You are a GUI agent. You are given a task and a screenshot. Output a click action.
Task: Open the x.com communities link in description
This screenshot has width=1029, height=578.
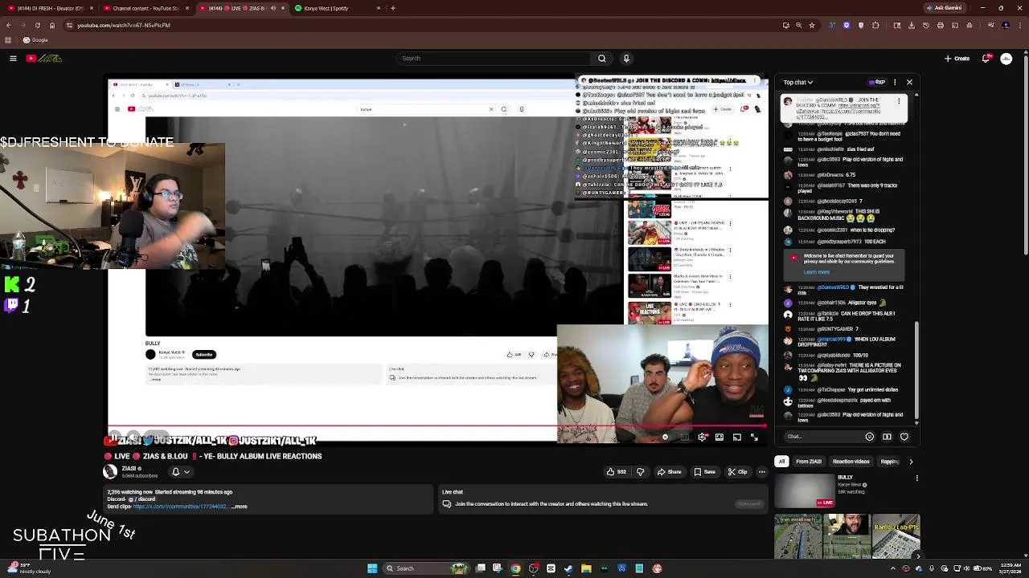[182, 507]
